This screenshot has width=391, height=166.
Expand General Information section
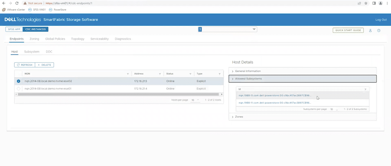(303, 71)
